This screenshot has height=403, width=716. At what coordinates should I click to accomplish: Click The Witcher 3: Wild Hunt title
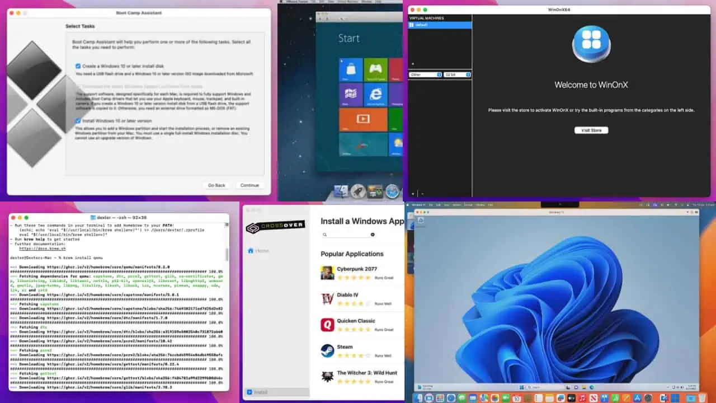pos(367,373)
